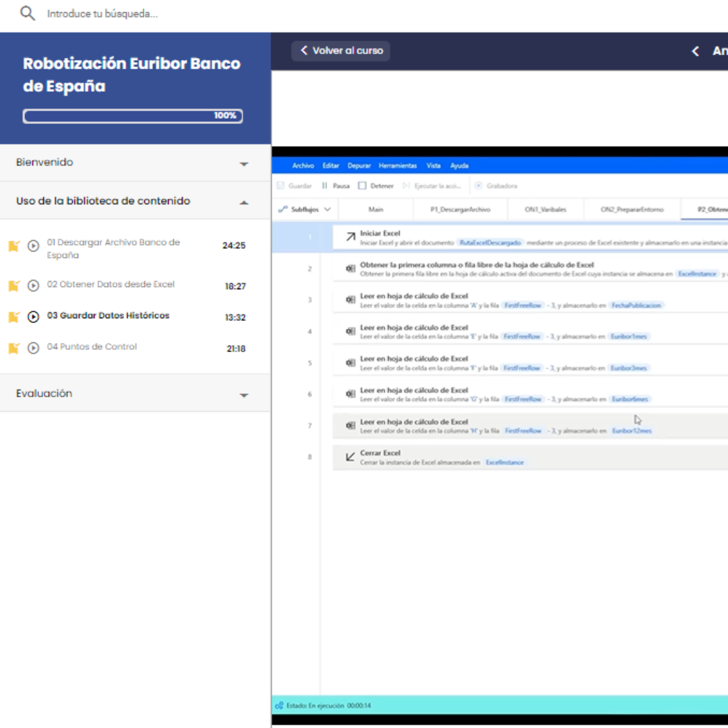Open the Editar menu

click(x=330, y=166)
